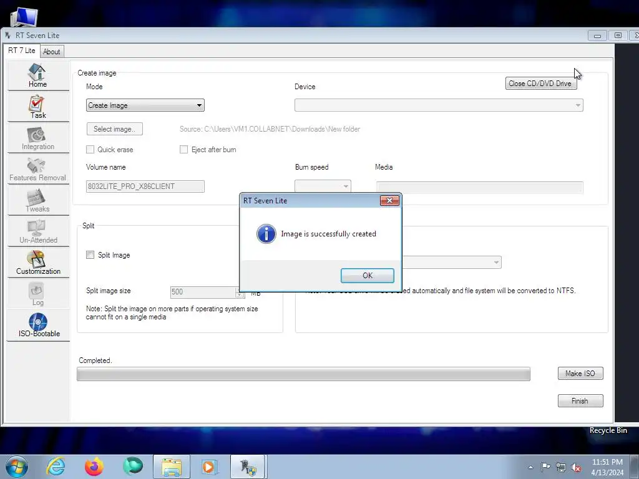Open the Home section in sidebar

click(37, 75)
